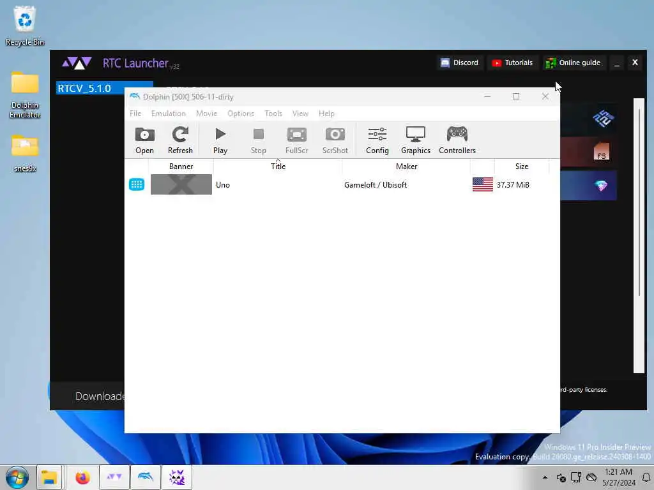
Task: Click the Gameloft / Ubisoft maker text
Action: 376,185
